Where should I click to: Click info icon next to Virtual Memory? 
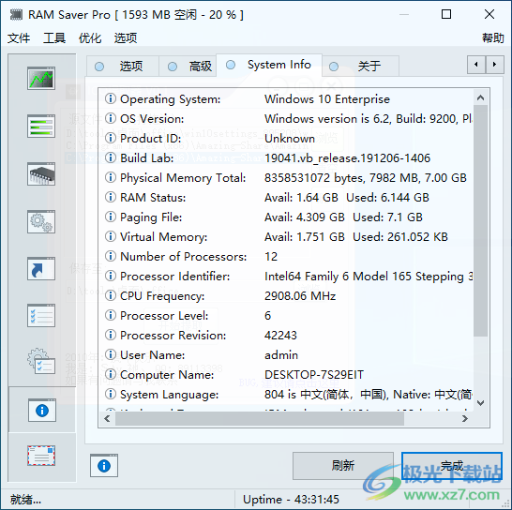coord(111,236)
